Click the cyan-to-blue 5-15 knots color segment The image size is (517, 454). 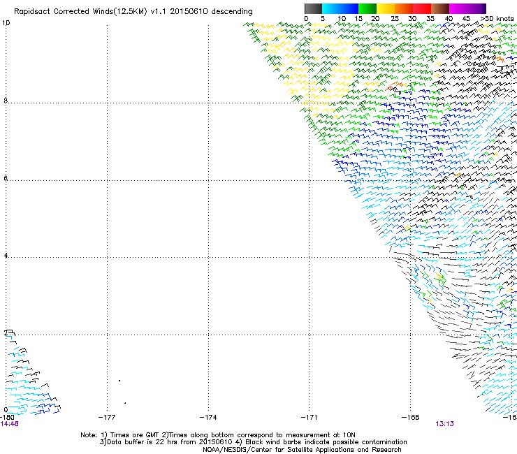point(340,8)
